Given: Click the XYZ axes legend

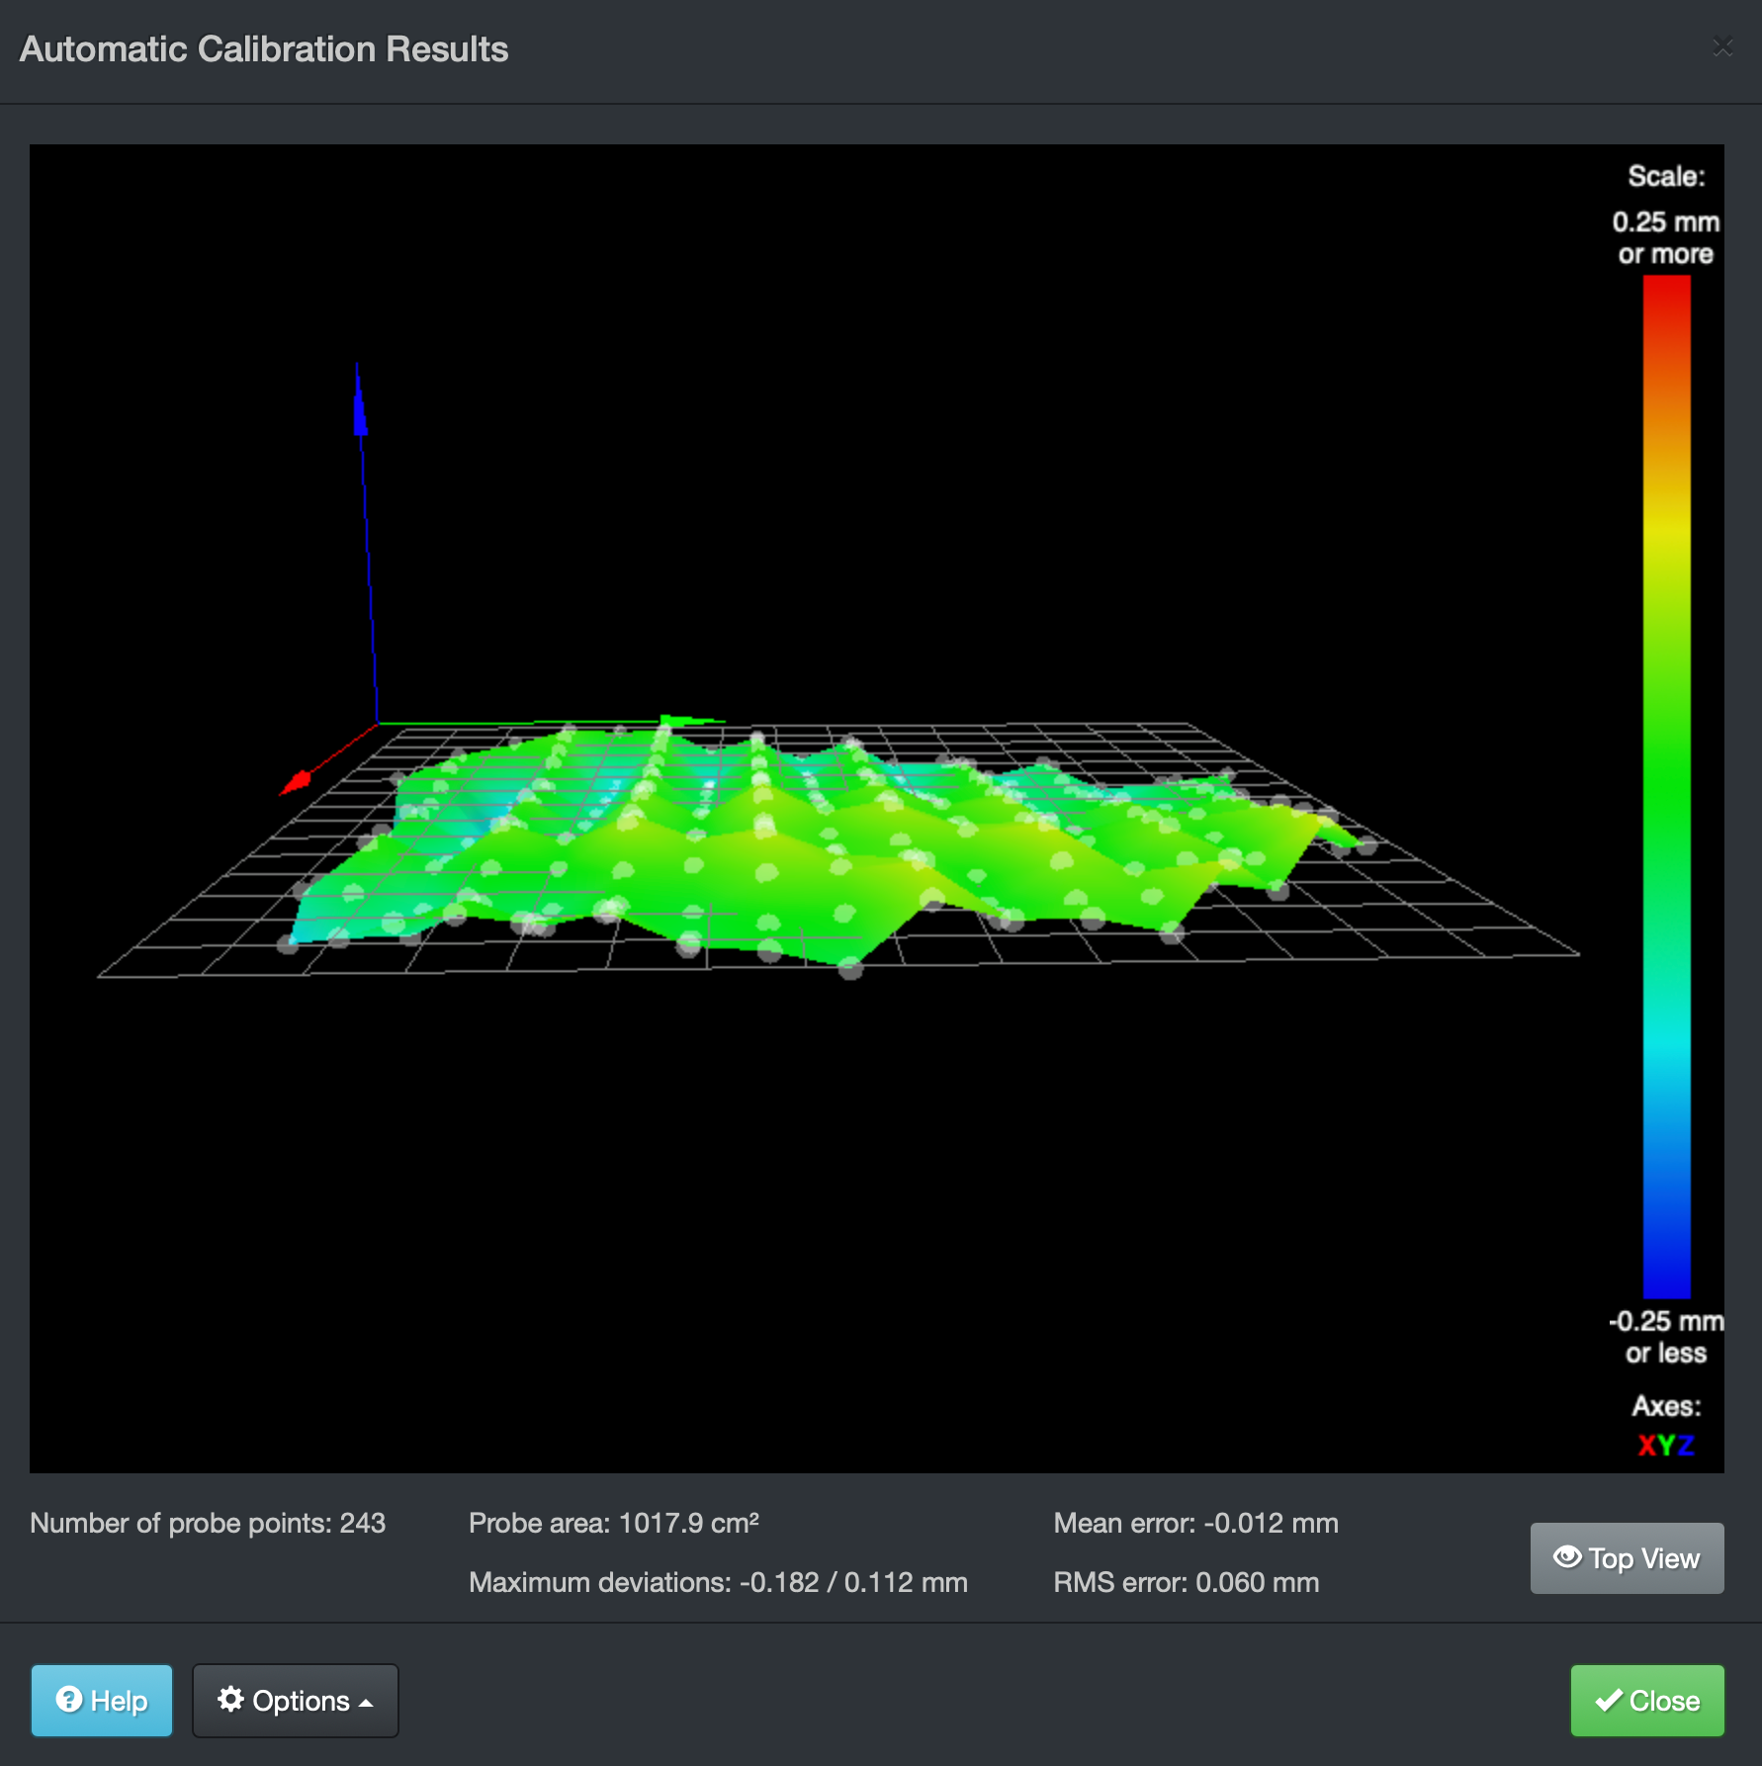Looking at the screenshot, I should (x=1666, y=1445).
